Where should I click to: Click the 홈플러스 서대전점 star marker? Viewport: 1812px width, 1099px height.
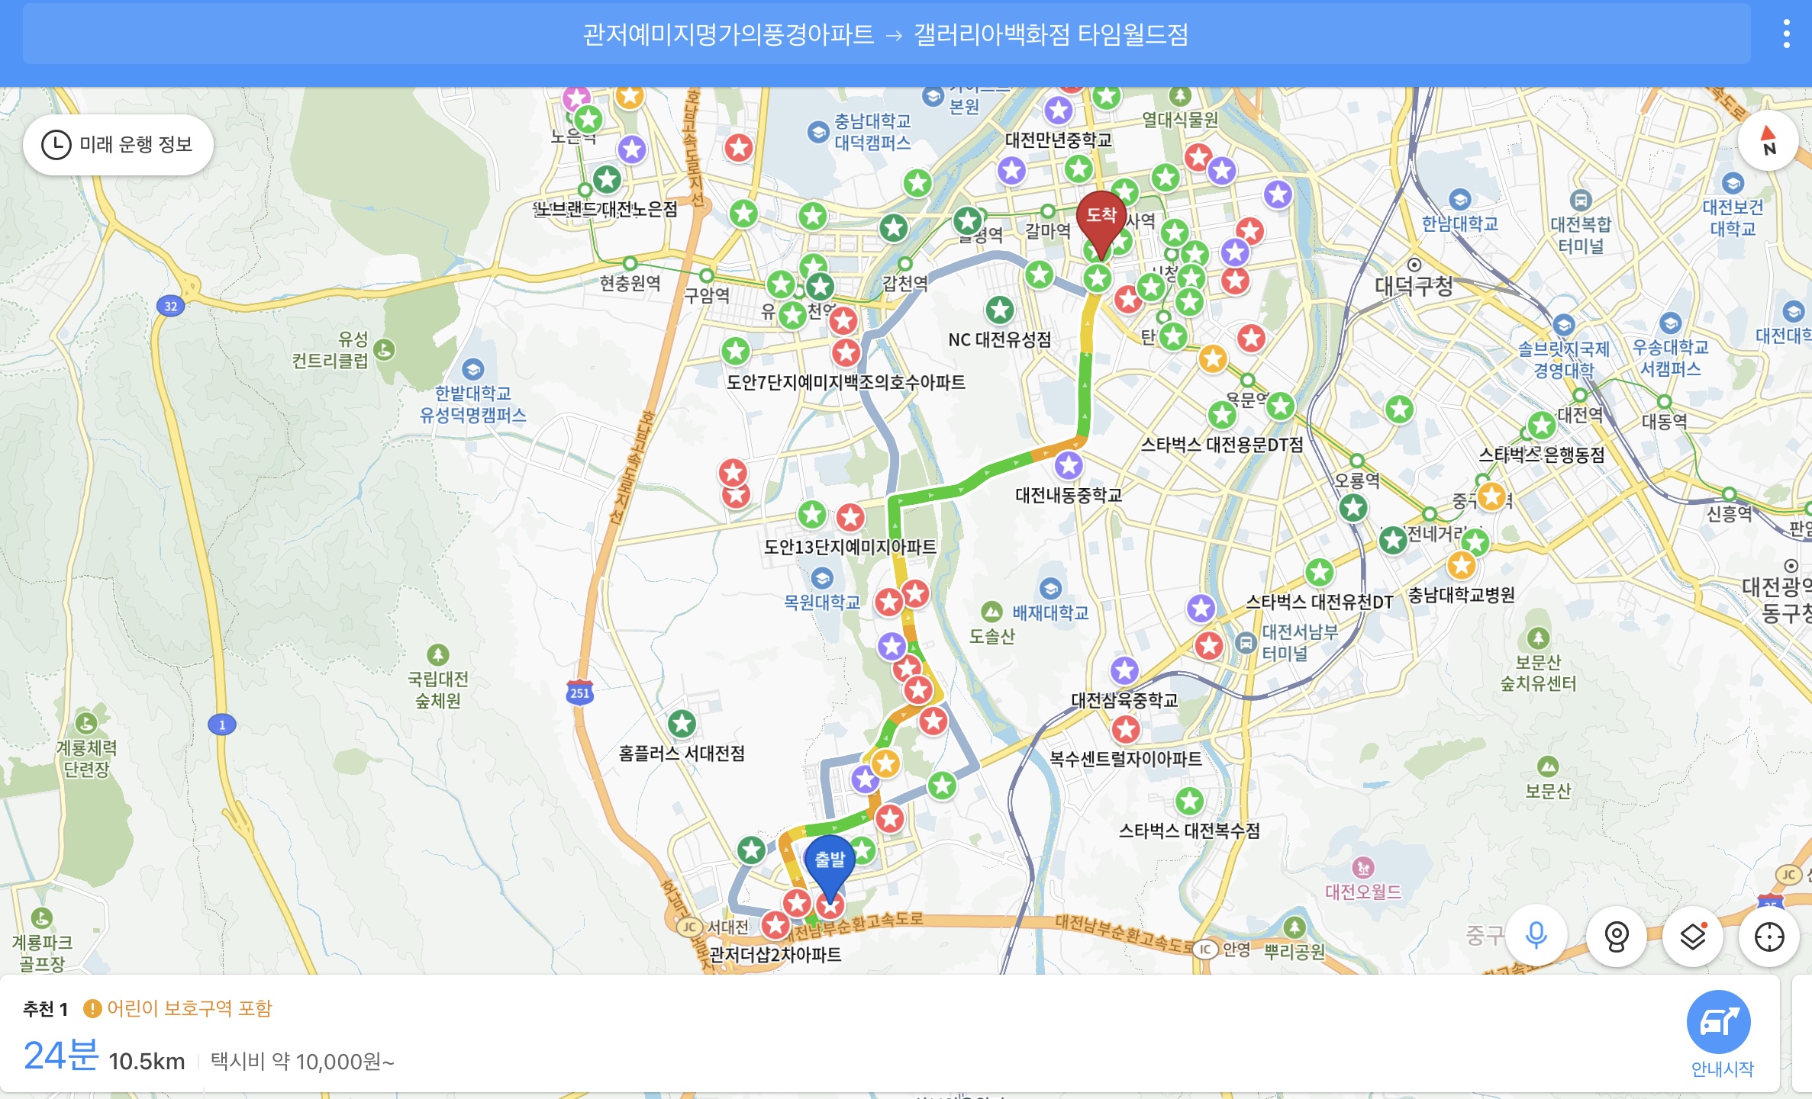(x=682, y=724)
